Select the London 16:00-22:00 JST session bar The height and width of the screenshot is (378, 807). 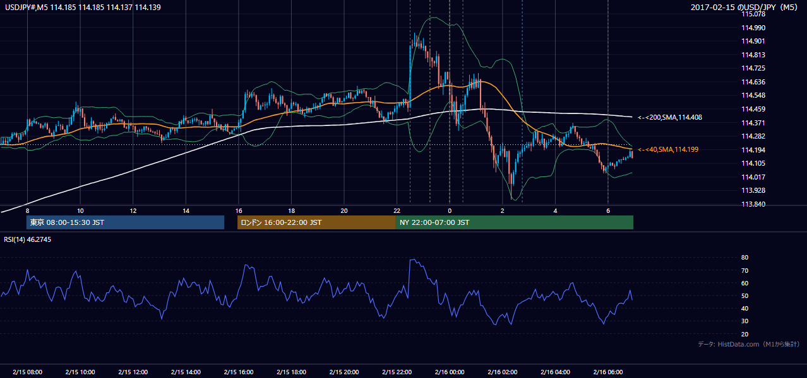[x=316, y=222]
